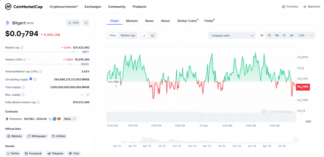Select the Market cap toggle
This screenshot has height=157, width=324.
coord(128,35)
